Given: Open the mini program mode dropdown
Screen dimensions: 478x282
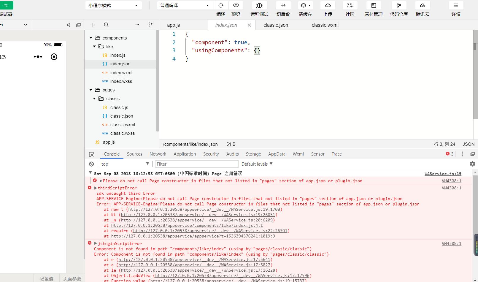Looking at the screenshot, I should 114,5.
